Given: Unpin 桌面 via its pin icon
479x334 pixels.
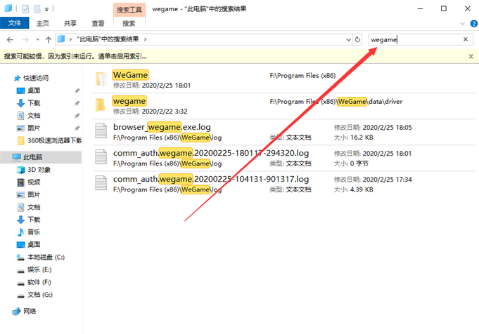Looking at the screenshot, I should click(77, 91).
